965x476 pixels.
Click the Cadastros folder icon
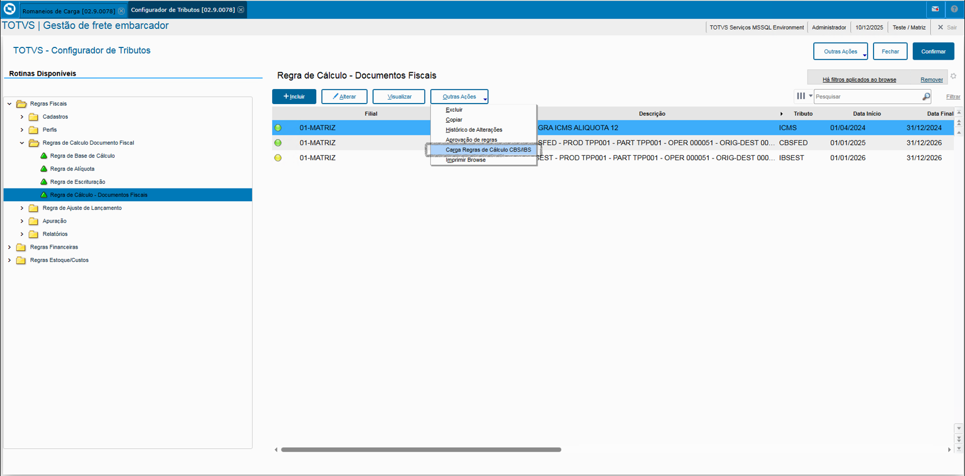point(34,117)
